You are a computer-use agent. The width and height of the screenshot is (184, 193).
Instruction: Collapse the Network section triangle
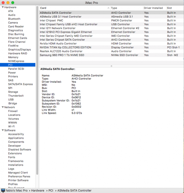(3, 107)
